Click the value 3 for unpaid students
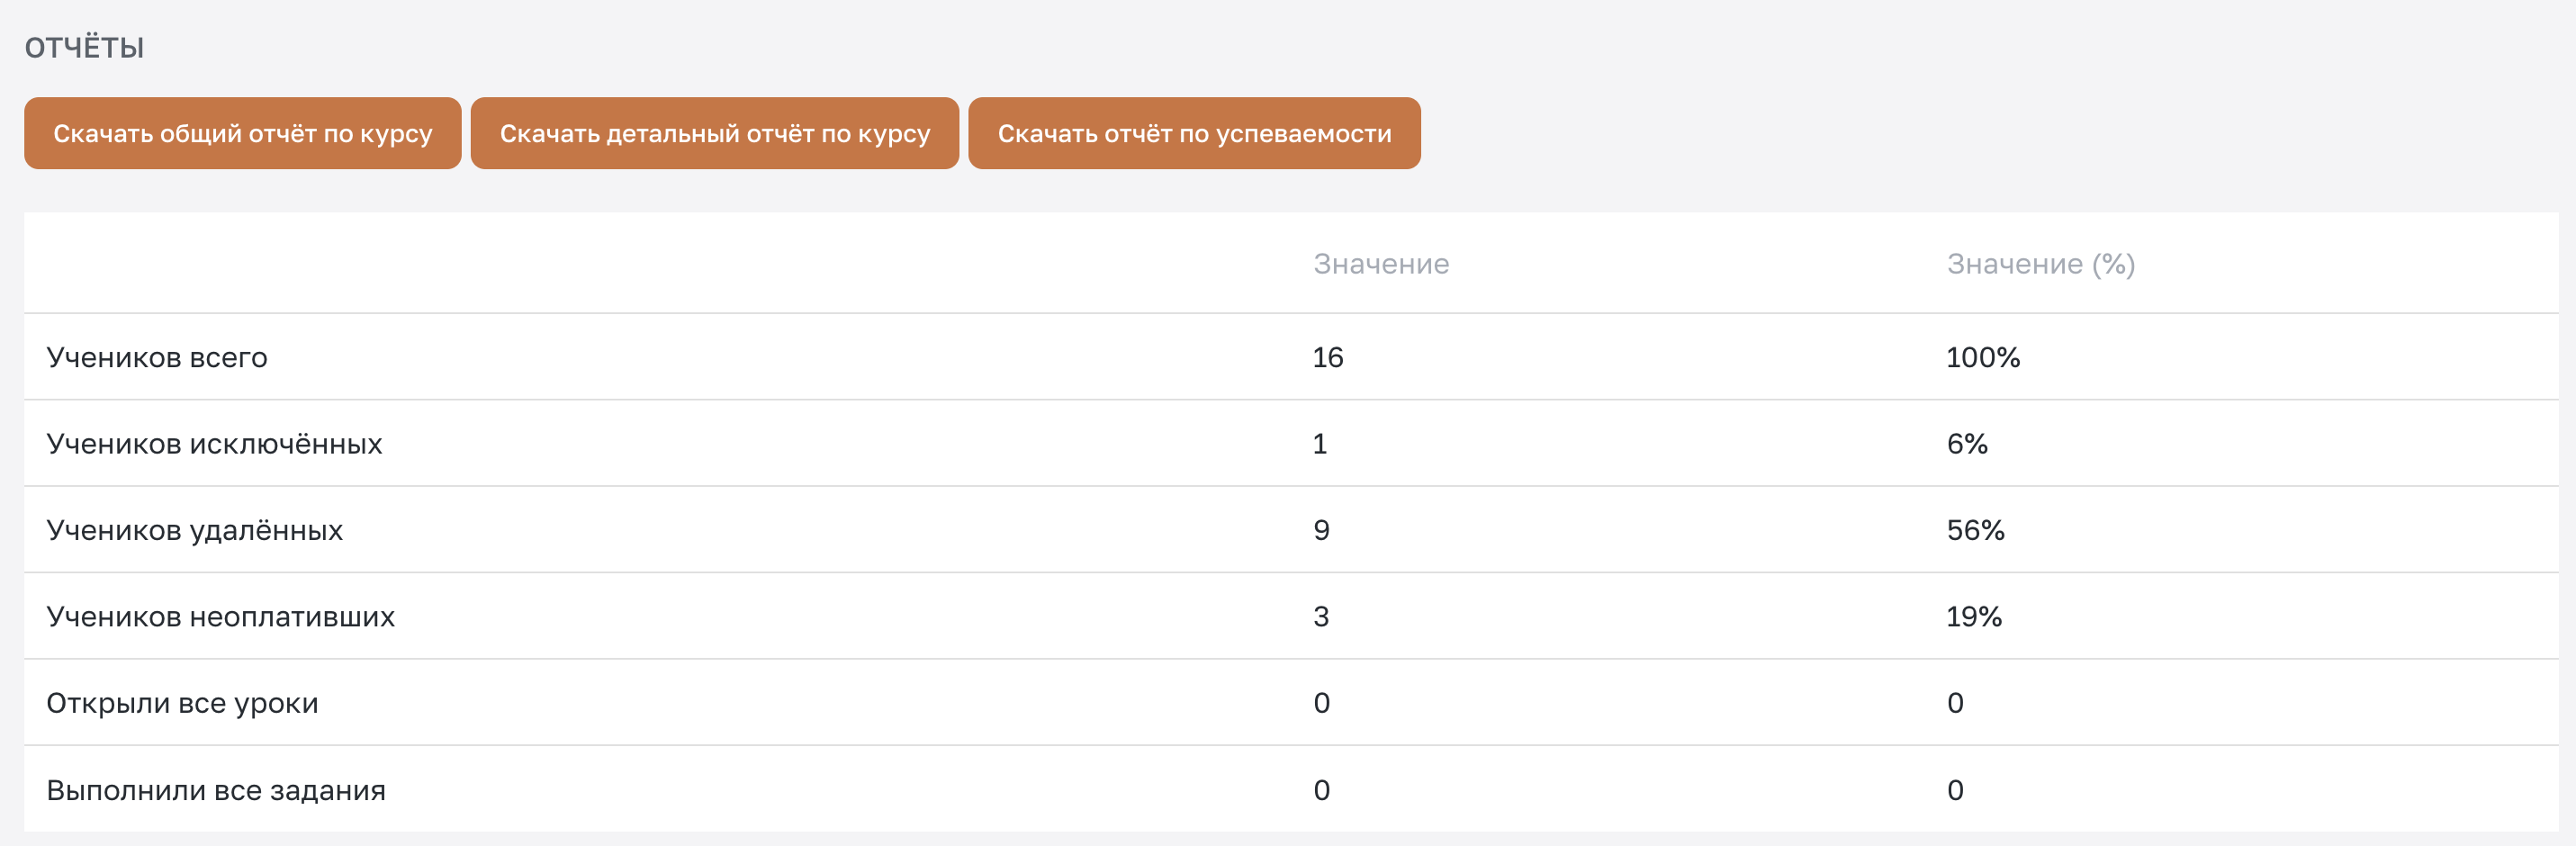Viewport: 2576px width, 846px height. click(x=1321, y=617)
